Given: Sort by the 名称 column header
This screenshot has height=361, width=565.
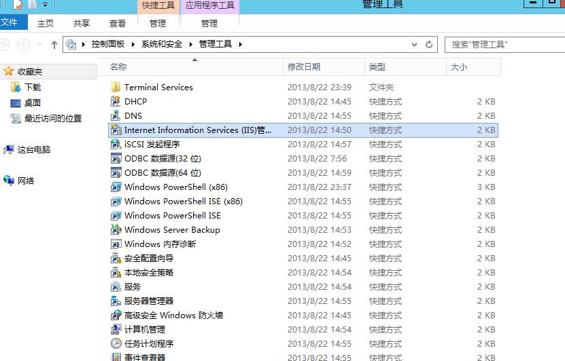Looking at the screenshot, I should point(191,67).
